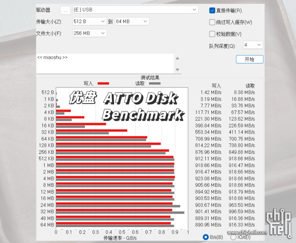
Task: Click the description box scroll down arrow
Action: click(x=178, y=70)
